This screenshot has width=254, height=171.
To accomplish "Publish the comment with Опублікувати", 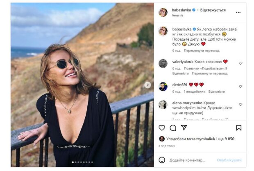I will pyautogui.click(x=229, y=160).
